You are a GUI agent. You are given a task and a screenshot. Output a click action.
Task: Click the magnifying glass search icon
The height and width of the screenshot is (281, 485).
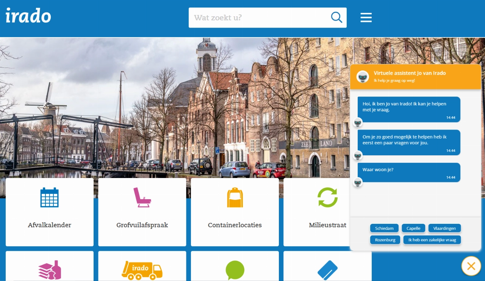pos(336,17)
